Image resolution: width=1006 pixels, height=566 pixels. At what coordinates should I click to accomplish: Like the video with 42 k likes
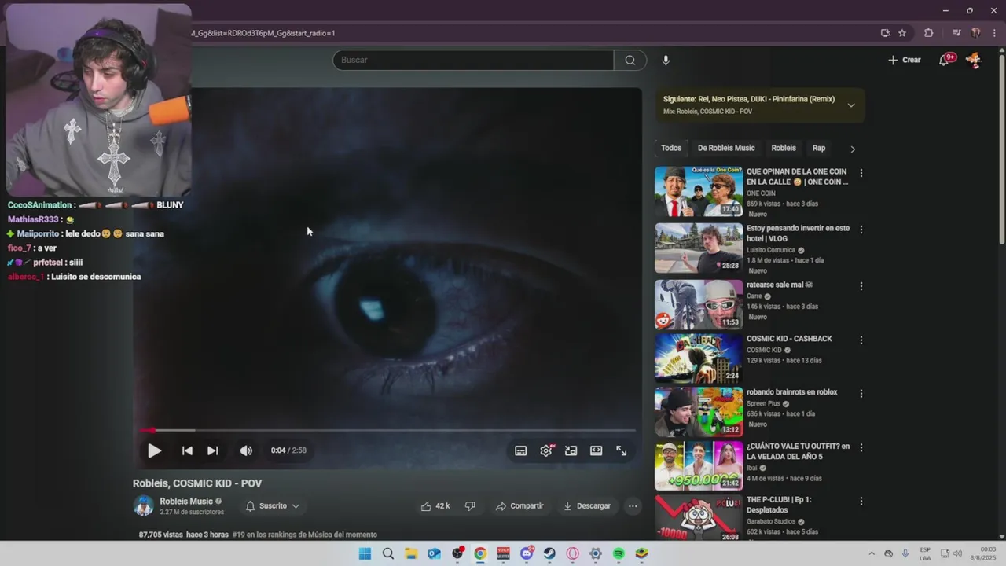tap(435, 506)
